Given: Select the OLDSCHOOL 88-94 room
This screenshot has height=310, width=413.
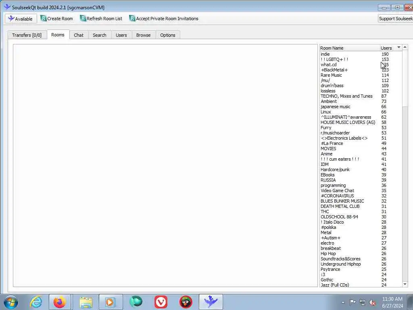Looking at the screenshot, I should point(360,217).
